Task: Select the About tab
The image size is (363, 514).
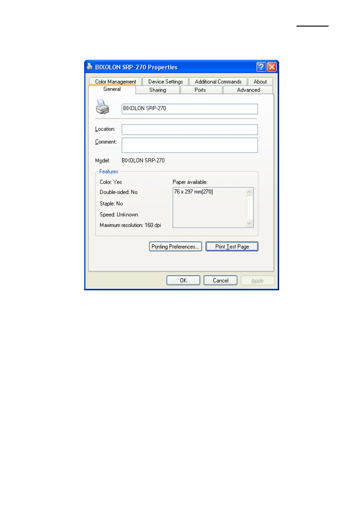Action: point(260,81)
